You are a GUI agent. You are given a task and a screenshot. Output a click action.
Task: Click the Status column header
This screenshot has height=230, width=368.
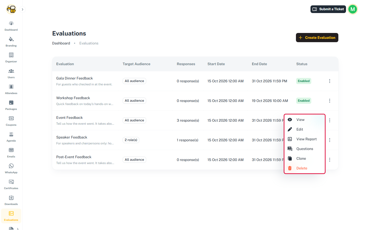302,64
